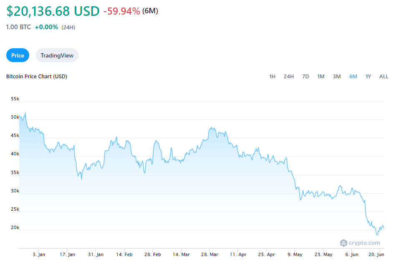Click the 28. Mar date marker

pos(210,254)
